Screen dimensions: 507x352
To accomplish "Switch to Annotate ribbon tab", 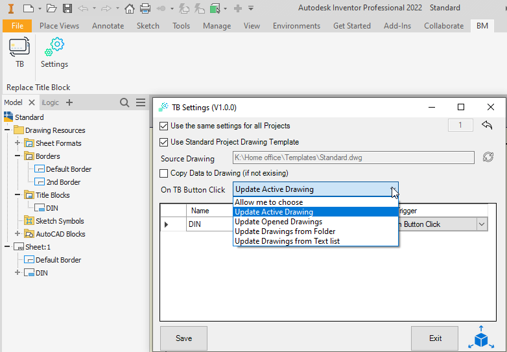I will click(x=108, y=26).
